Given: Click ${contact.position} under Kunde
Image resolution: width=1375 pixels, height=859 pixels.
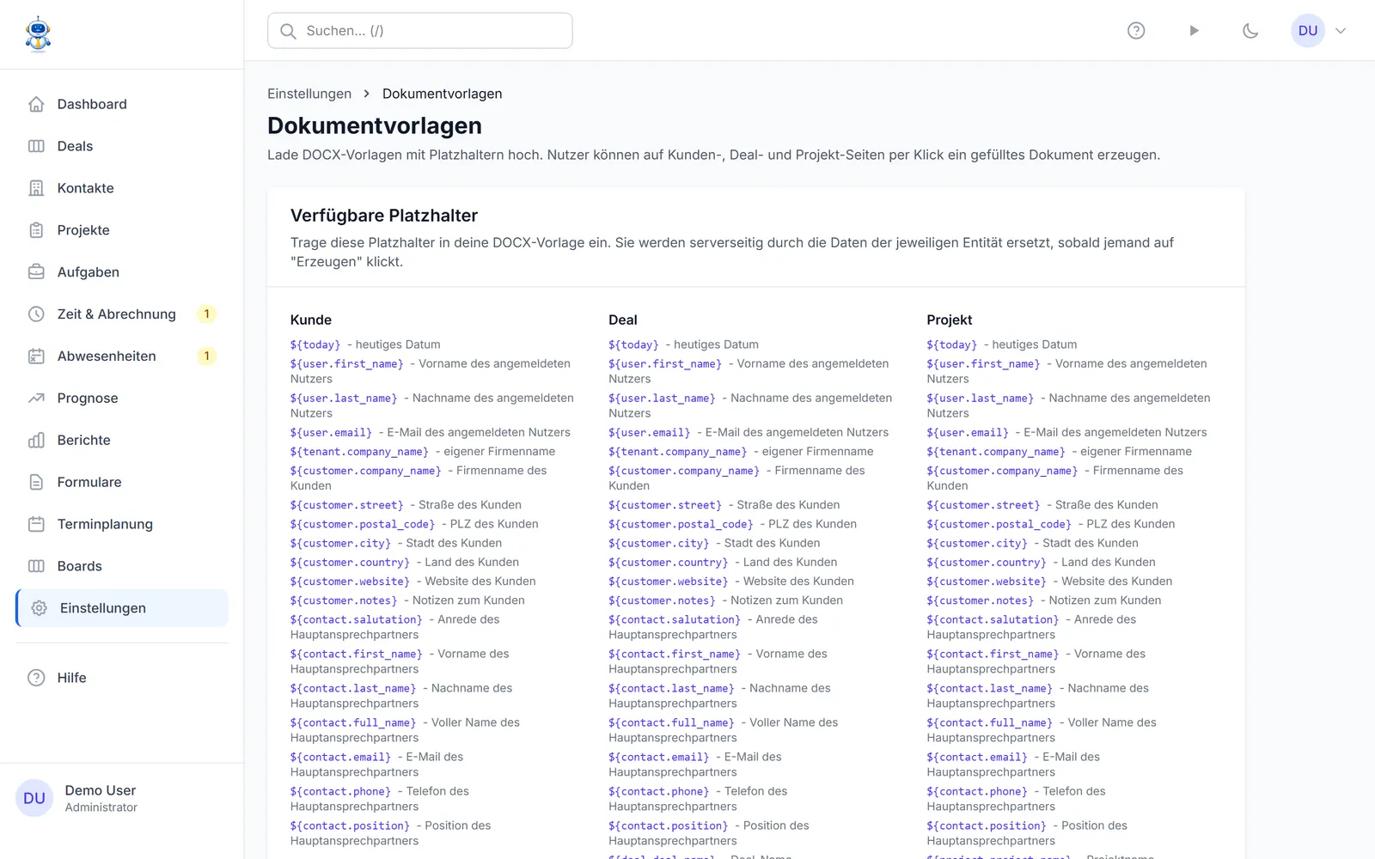Looking at the screenshot, I should tap(350, 826).
